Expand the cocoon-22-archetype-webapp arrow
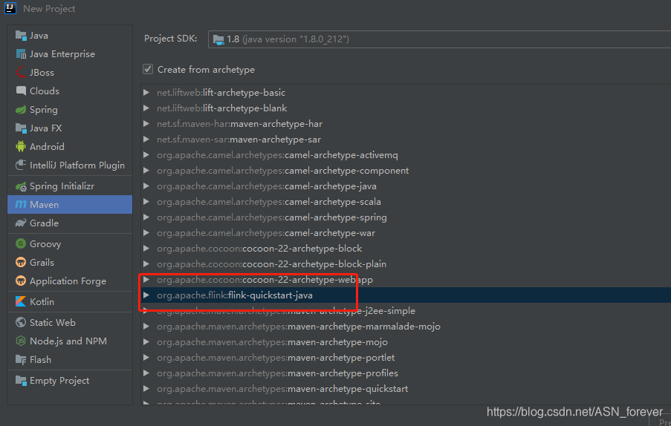 pos(146,280)
